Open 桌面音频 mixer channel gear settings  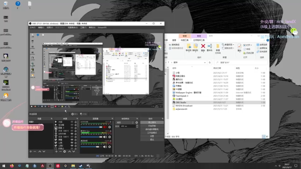tap(109, 147)
